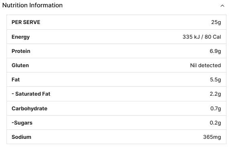
Task: Click the 0.7g carbohydrate value
Action: point(215,109)
